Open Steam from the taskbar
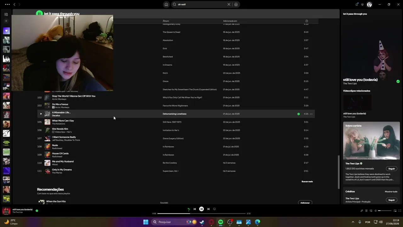Viewport: 403px width, 227px height. point(202,222)
